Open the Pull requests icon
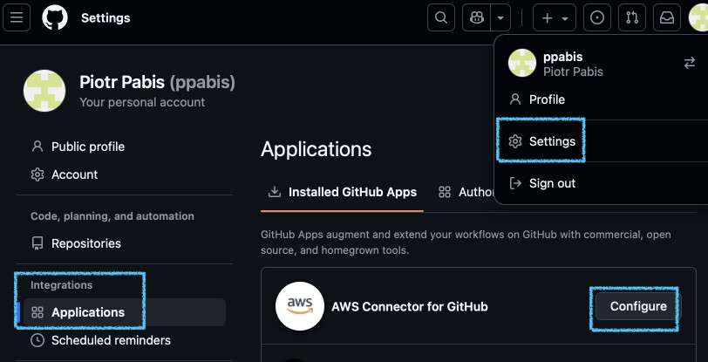 pos(631,17)
